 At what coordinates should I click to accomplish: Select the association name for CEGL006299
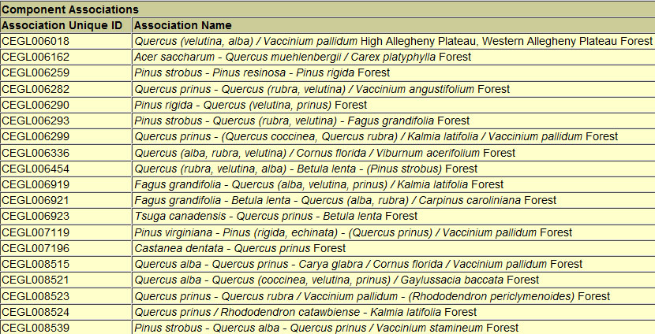(x=376, y=136)
